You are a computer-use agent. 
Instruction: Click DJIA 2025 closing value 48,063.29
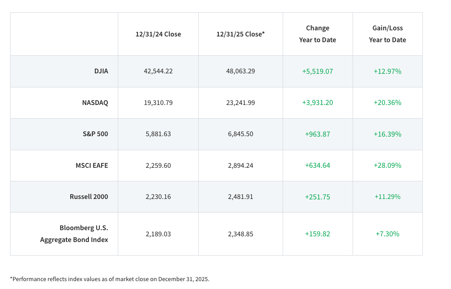click(240, 71)
